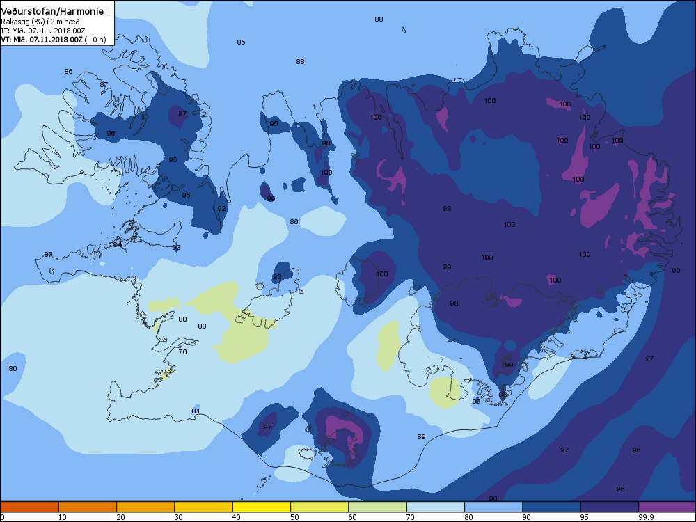Click the 80–90 light blue legend swatch

pyautogui.click(x=493, y=507)
